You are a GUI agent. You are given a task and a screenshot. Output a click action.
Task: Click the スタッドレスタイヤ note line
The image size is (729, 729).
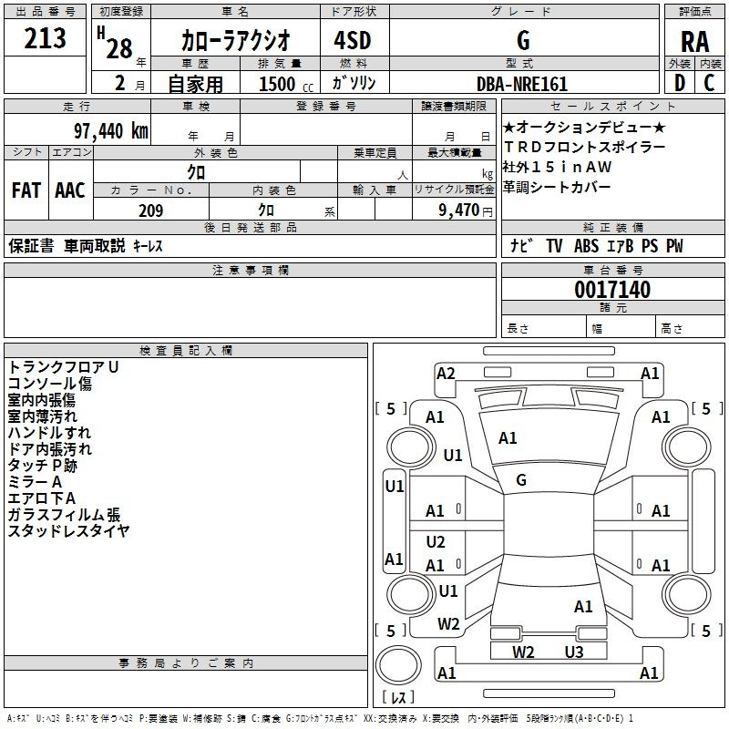pos(69,530)
